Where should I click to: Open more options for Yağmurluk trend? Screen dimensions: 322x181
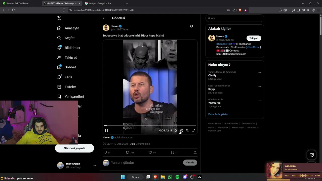point(260,100)
